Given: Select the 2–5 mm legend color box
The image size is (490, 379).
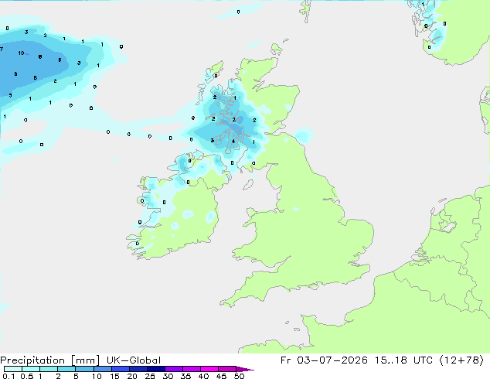Looking at the screenshot, I should [x=66, y=369].
